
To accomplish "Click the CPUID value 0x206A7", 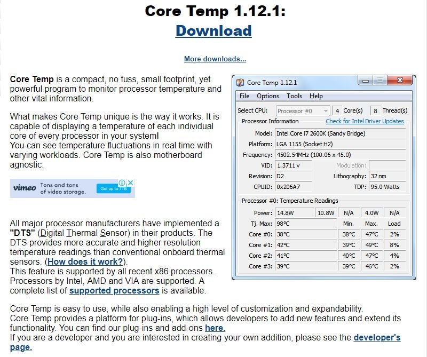I will [x=293, y=187].
